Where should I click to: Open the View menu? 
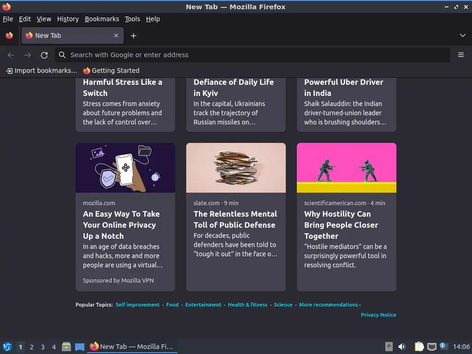[44, 19]
